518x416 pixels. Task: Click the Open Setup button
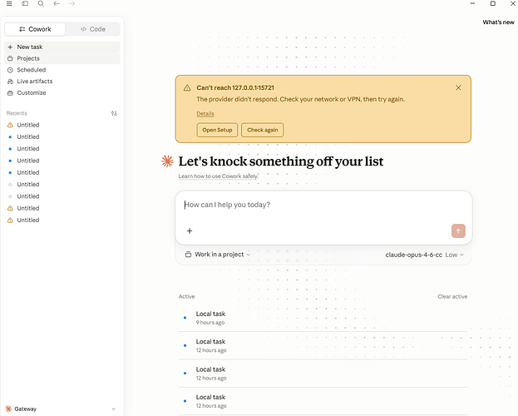tap(217, 130)
